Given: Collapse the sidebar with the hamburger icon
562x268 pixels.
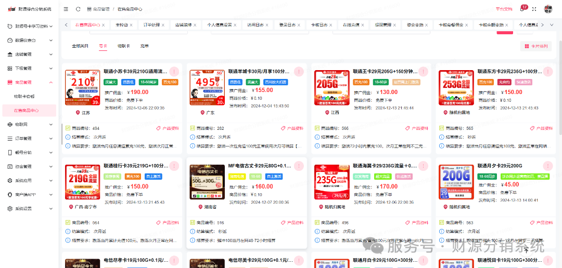Looking at the screenshot, I should click(x=66, y=9).
